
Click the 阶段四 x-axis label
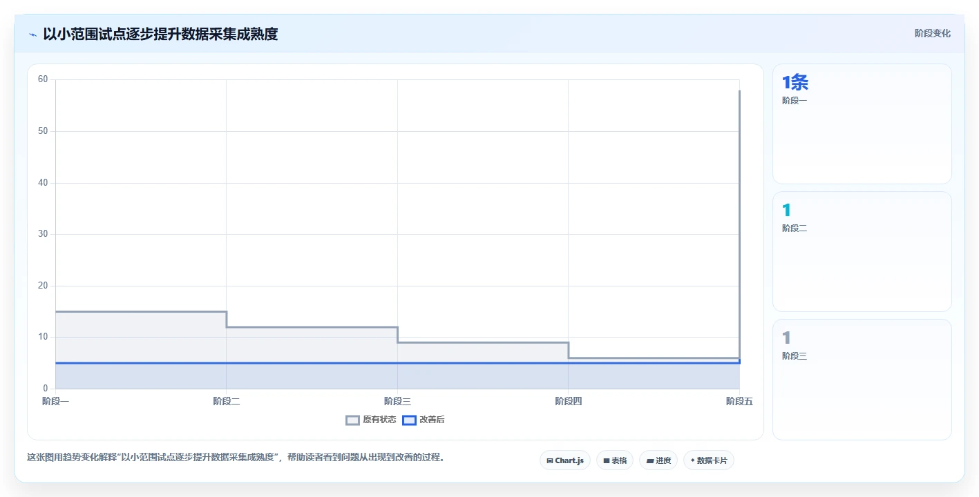click(x=569, y=401)
